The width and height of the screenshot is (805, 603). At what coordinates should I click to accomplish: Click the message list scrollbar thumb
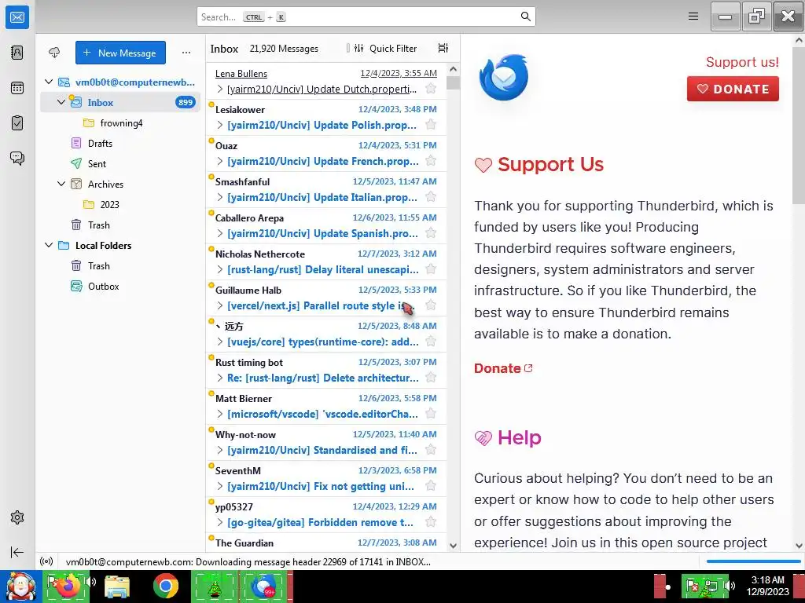453,82
